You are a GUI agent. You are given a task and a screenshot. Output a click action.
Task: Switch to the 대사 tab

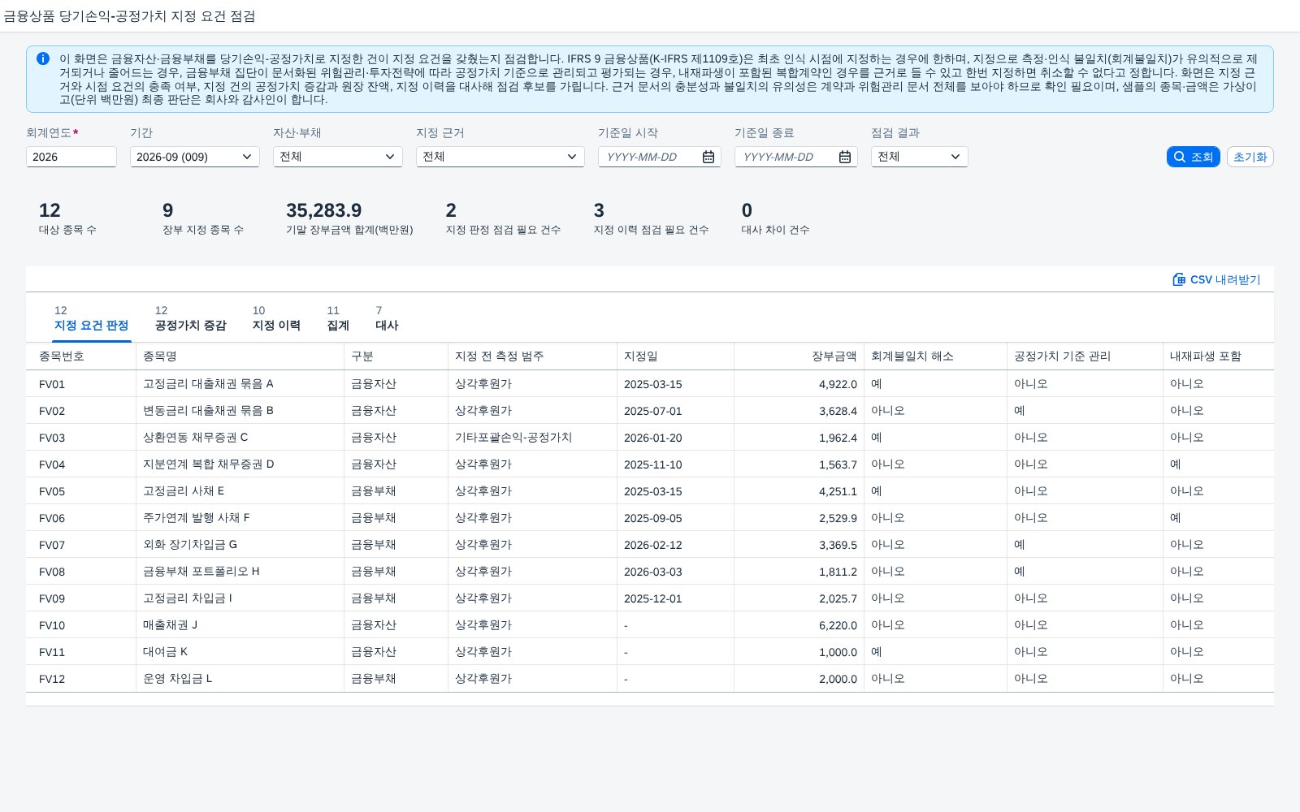click(387, 318)
